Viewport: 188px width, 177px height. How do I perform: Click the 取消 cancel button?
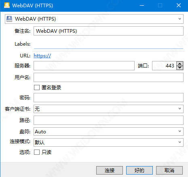tap(169, 170)
